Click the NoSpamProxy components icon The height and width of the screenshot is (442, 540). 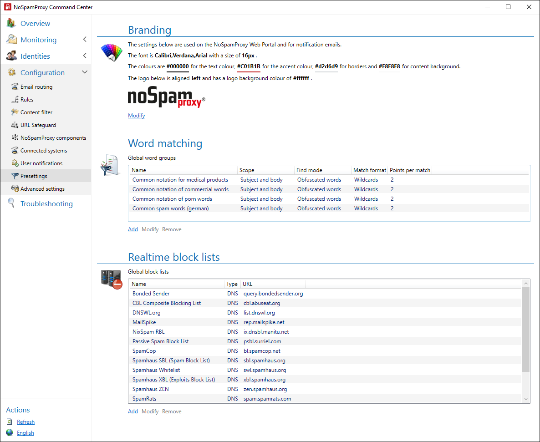click(15, 137)
